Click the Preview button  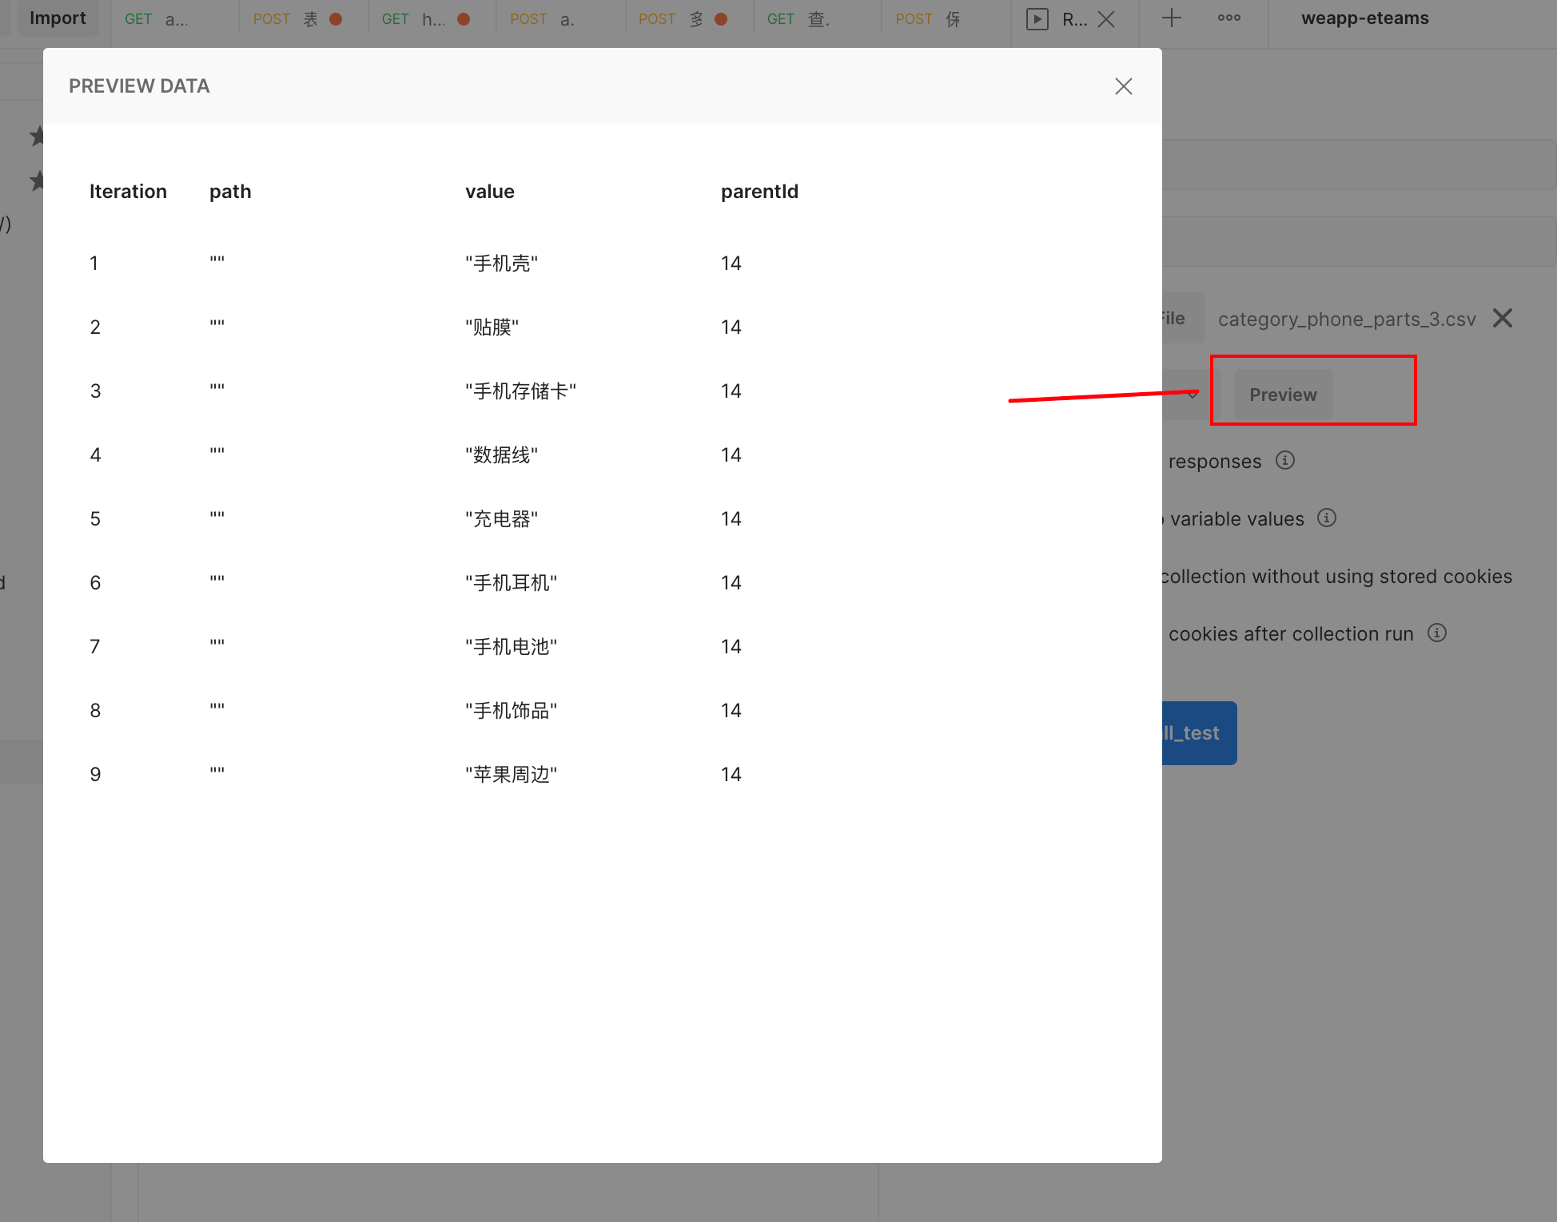coord(1282,395)
